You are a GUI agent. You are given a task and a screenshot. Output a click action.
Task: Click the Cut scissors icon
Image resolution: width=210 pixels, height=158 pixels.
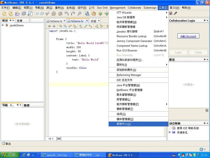[x=47, y=14]
